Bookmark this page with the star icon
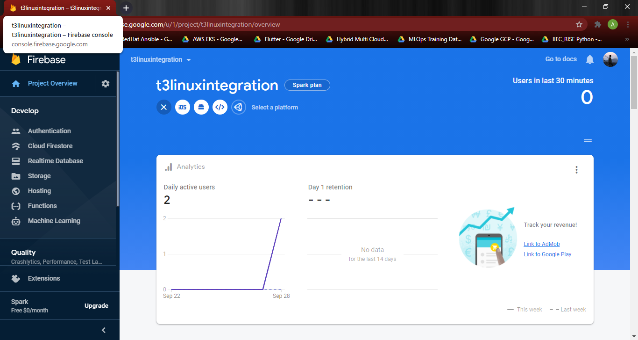Image resolution: width=638 pixels, height=340 pixels. pyautogui.click(x=579, y=24)
